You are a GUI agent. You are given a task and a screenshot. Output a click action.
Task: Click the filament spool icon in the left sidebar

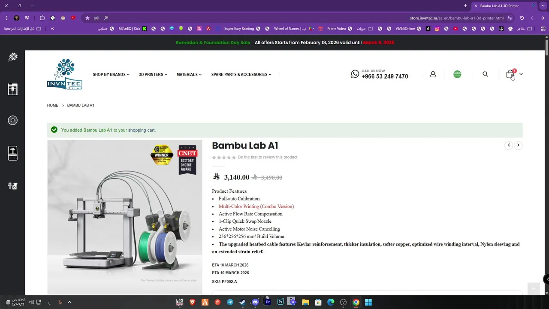[x=13, y=121]
